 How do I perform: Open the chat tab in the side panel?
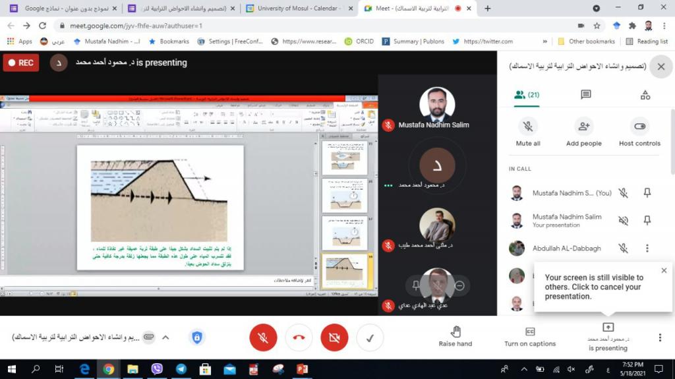coord(585,95)
